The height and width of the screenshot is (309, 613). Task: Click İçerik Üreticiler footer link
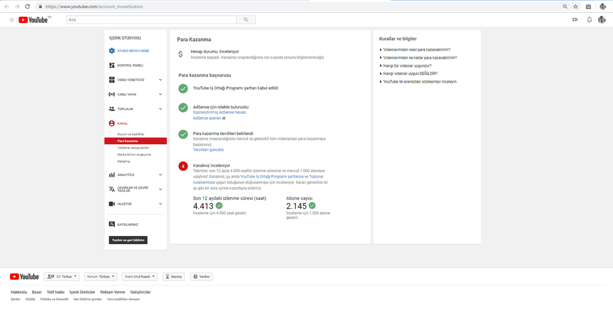[82, 292]
